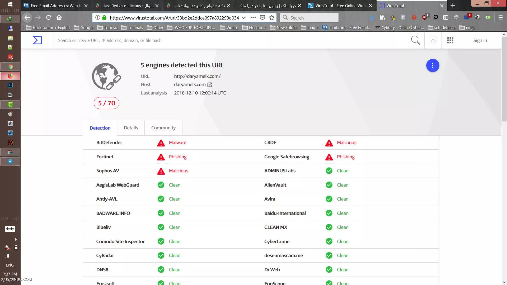
Task: Toggle the sidebar view icon in toolbar
Action: coord(446,17)
